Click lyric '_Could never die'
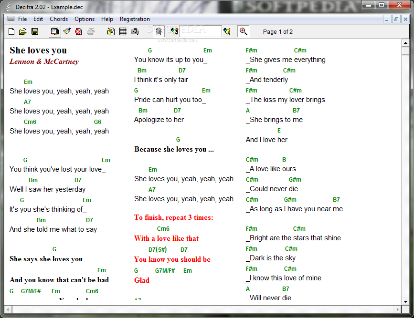This screenshot has height=318, width=414. [272, 189]
